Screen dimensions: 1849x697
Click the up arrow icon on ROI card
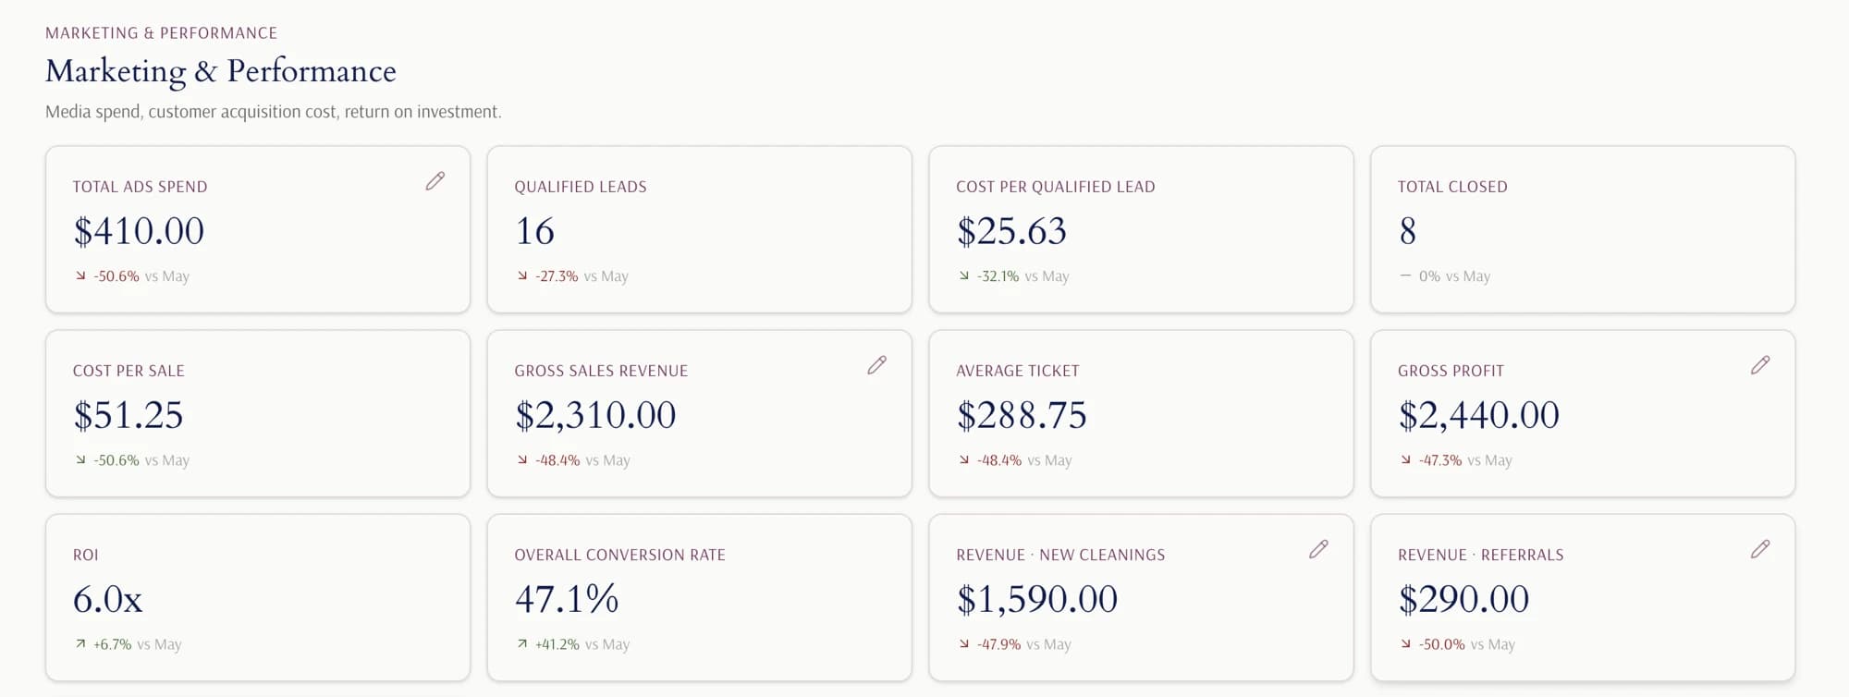pyautogui.click(x=80, y=643)
